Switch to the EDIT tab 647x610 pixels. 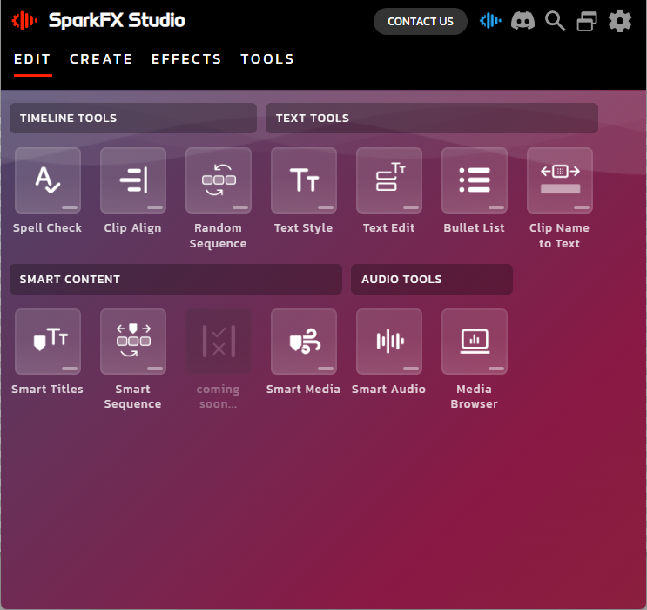[x=32, y=59]
